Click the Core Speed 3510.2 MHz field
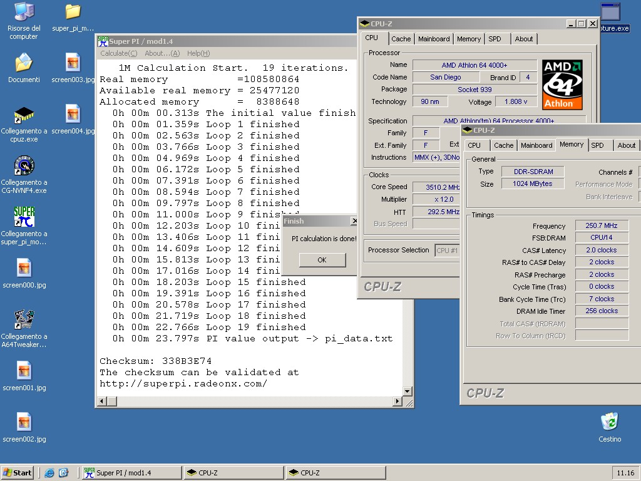641x481 pixels. pos(436,187)
